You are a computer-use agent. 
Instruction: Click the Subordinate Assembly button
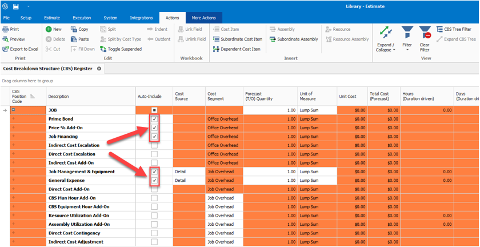point(294,39)
